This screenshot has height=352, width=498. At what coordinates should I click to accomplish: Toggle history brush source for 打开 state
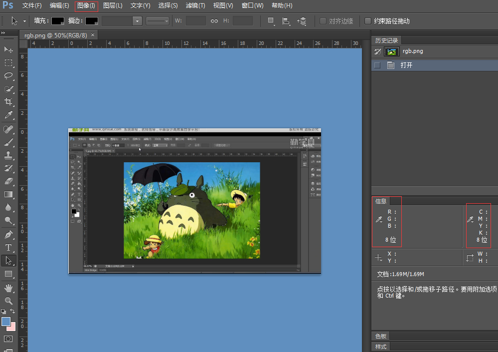coord(377,65)
